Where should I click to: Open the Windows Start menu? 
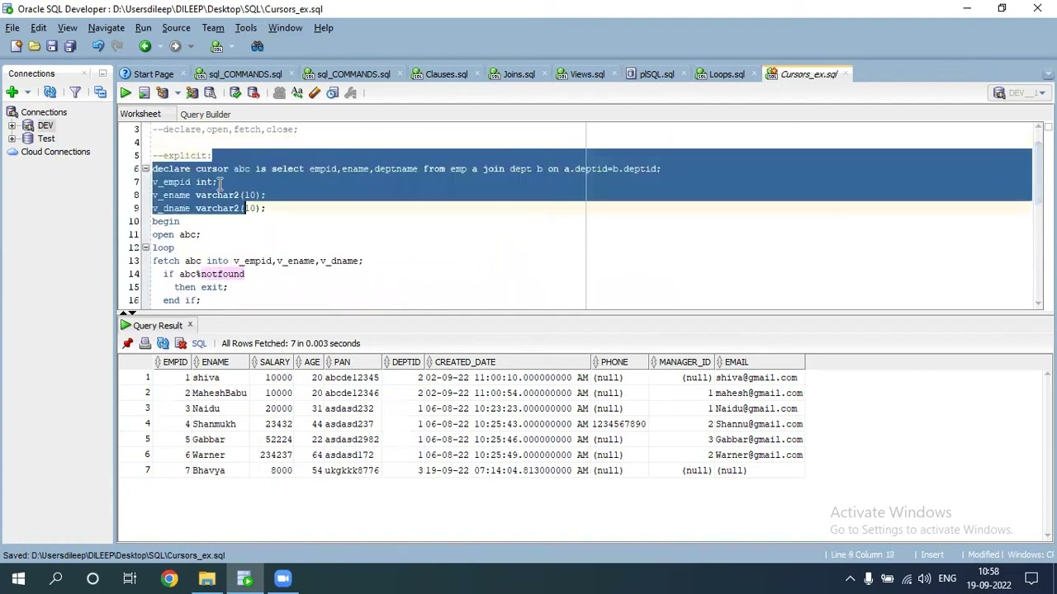click(18, 578)
